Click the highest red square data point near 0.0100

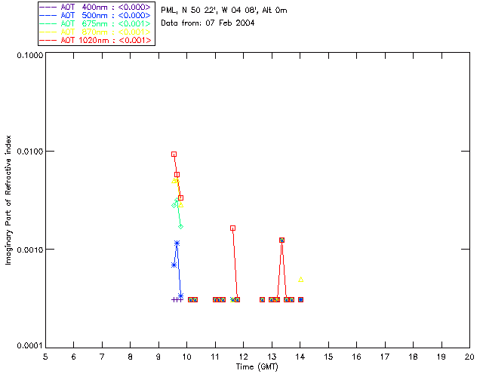[x=174, y=155]
